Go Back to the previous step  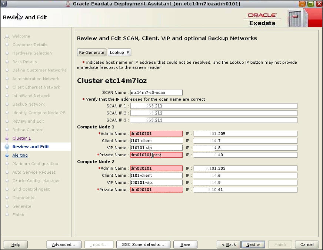[x=229, y=244]
